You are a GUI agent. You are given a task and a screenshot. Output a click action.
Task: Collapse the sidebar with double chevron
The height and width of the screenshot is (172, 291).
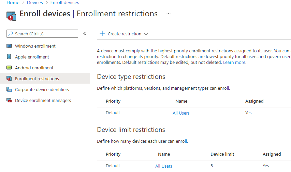tap(85, 34)
